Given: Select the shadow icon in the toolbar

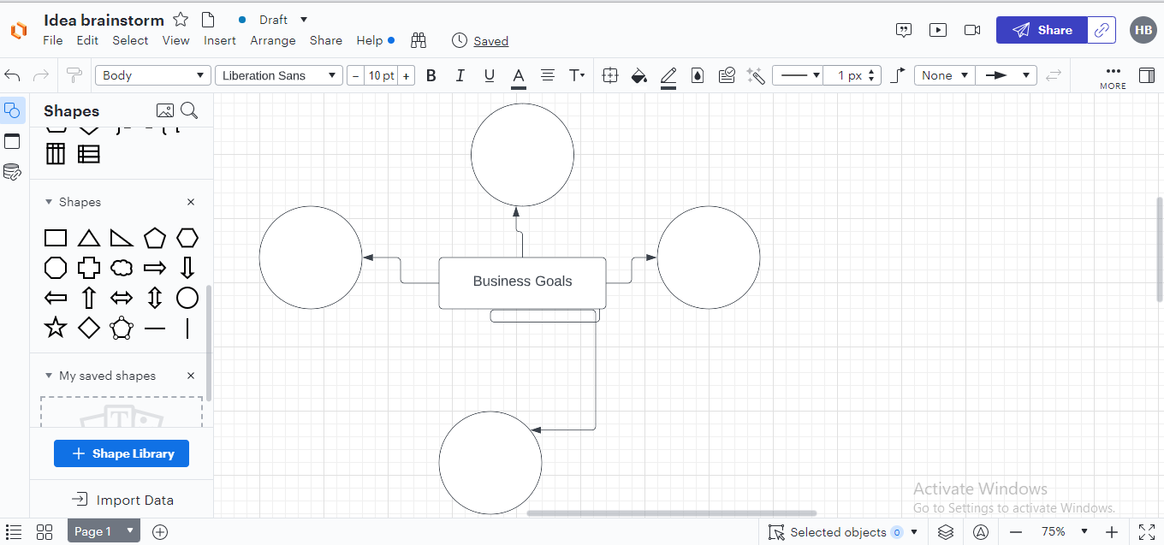Looking at the screenshot, I should pos(698,75).
